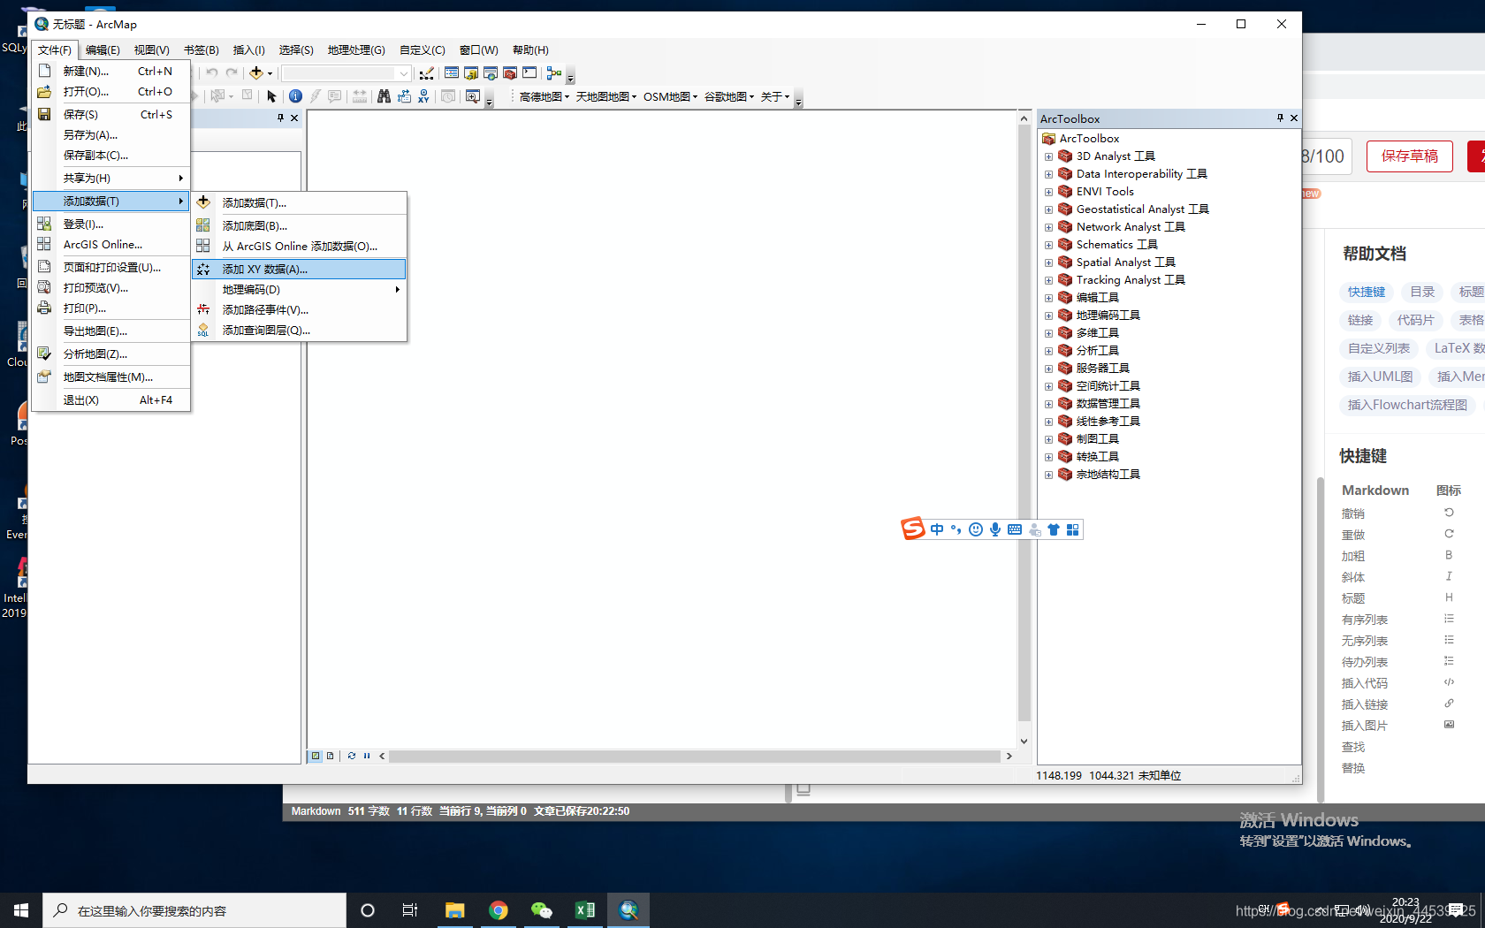Open the 谷歌地图 dropdown
The image size is (1485, 928).
(729, 96)
